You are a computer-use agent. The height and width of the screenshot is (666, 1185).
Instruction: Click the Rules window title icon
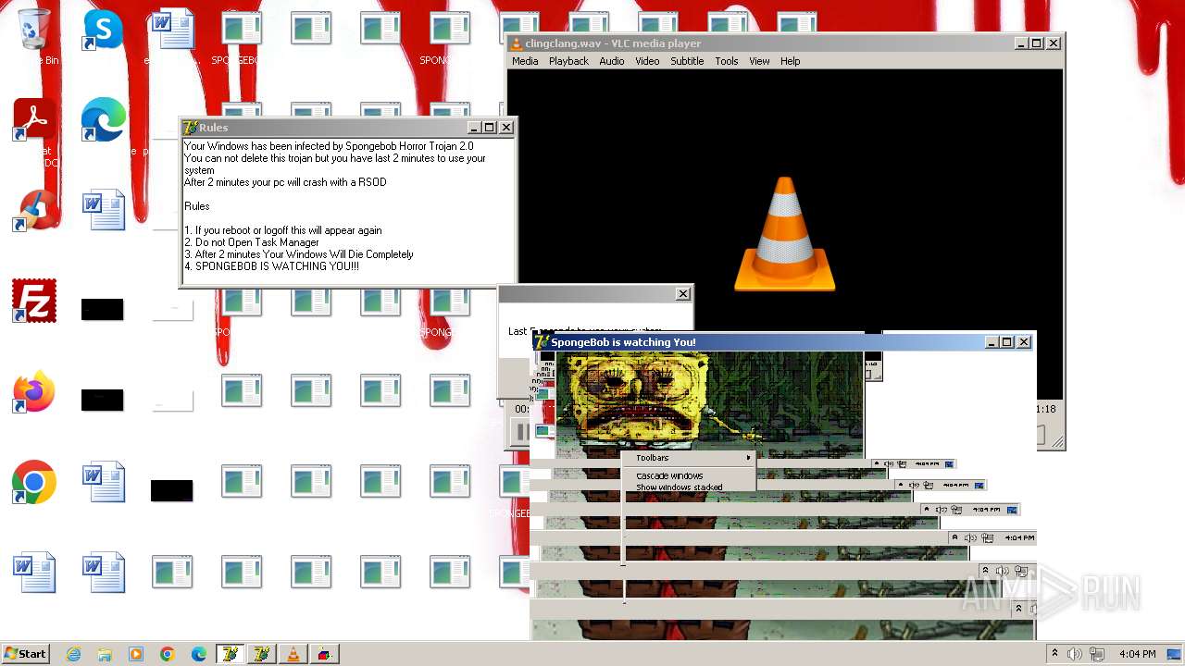tap(190, 128)
